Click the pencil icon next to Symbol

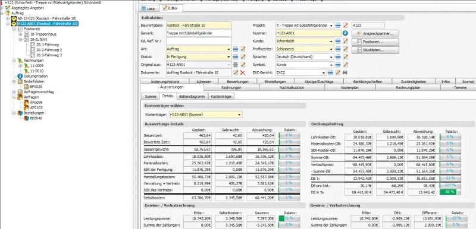346,65
